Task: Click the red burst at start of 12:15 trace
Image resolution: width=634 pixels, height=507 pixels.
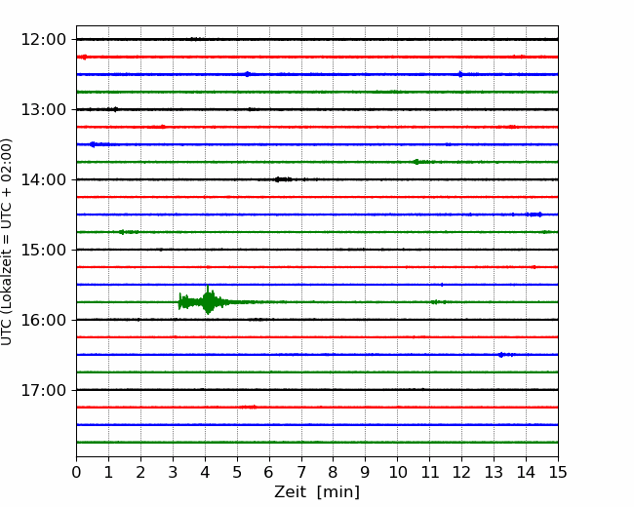Action: (83, 57)
